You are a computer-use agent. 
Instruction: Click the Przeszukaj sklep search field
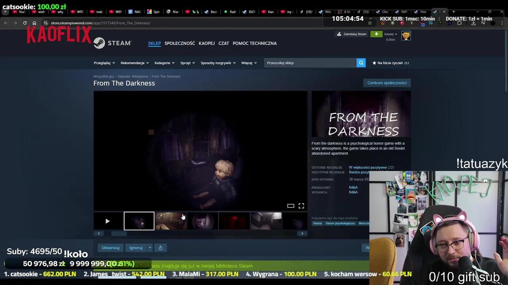tap(310, 63)
